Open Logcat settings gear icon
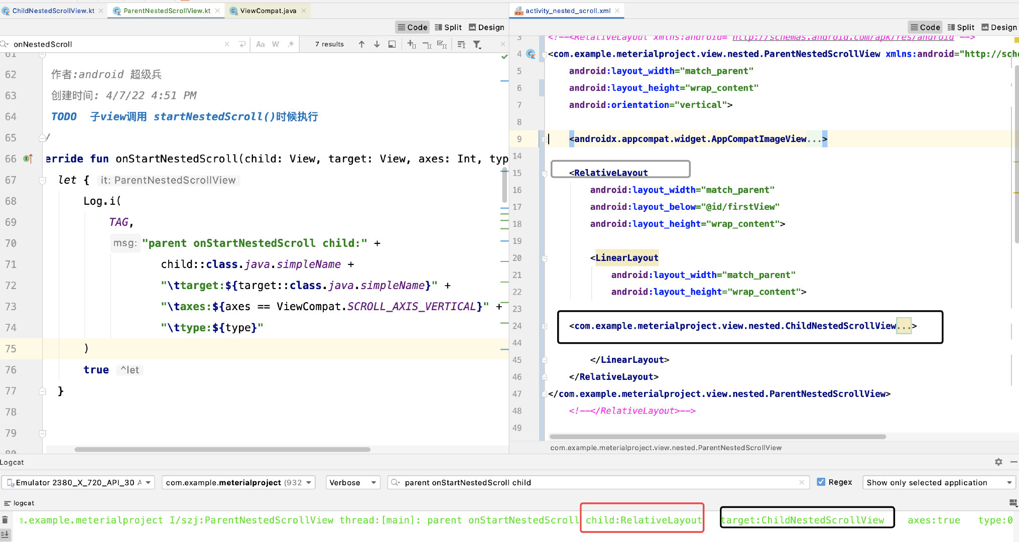 998,462
